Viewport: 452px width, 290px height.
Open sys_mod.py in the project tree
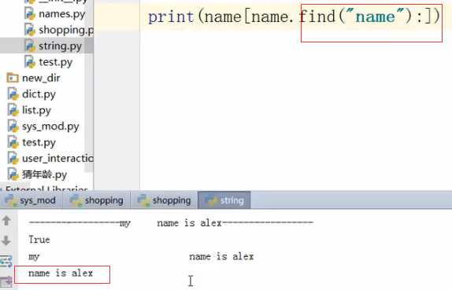(50, 127)
